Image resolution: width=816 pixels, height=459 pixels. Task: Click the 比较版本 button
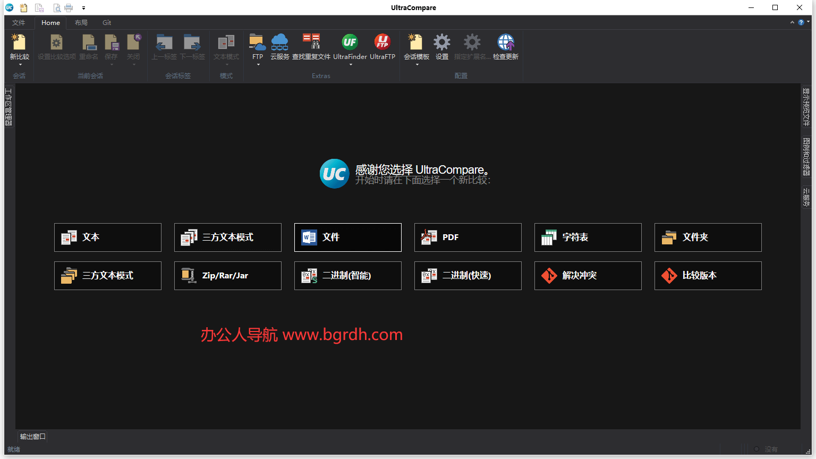coord(708,276)
